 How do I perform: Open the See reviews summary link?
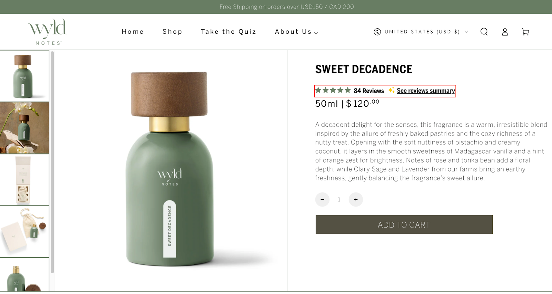tap(425, 91)
